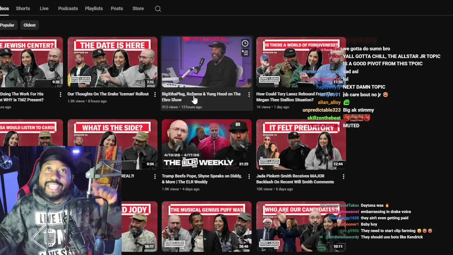Screen dimensions: 453x255
Task: Click chat message 'Daytona was'
Action: (375, 205)
